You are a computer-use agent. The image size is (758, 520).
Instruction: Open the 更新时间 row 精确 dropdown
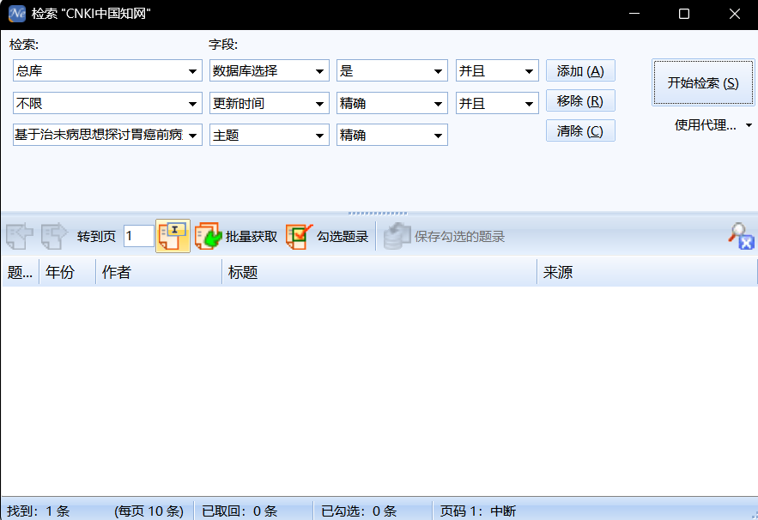point(438,104)
